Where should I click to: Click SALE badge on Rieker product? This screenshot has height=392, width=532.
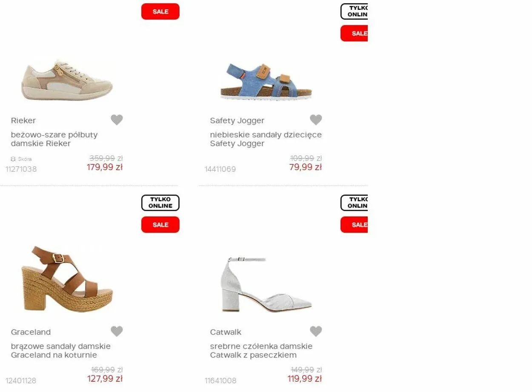pyautogui.click(x=160, y=11)
